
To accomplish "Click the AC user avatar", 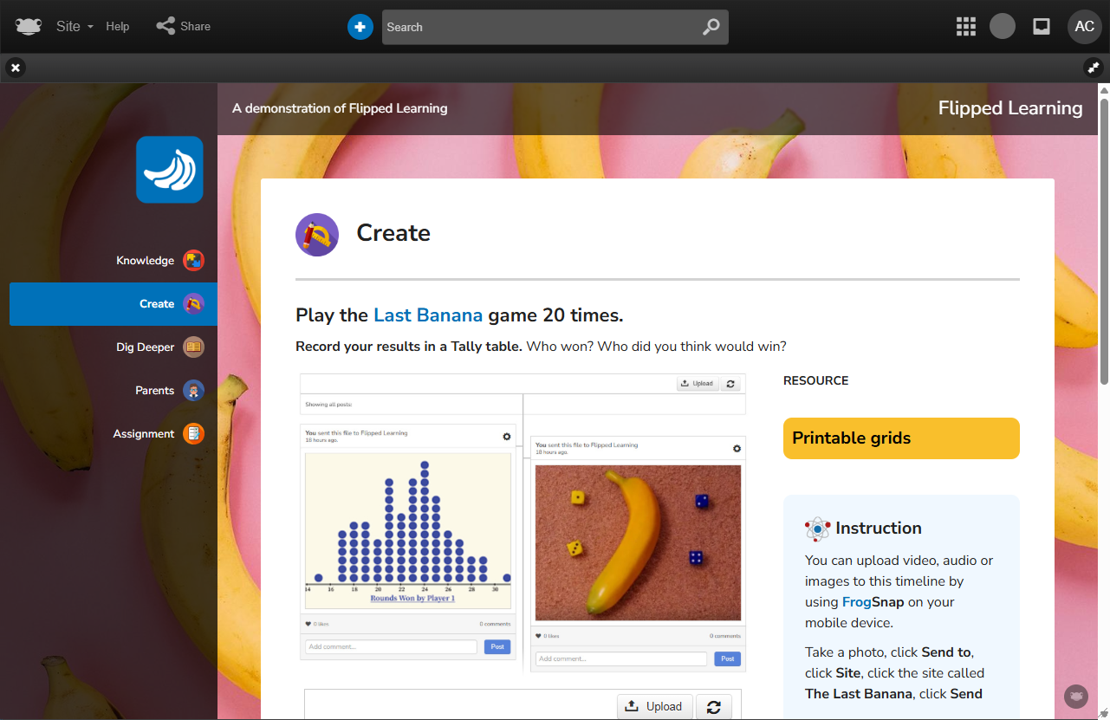I will pyautogui.click(x=1084, y=27).
